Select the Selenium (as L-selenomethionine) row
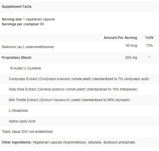Viewport: 159px width, 151px height. point(80,47)
